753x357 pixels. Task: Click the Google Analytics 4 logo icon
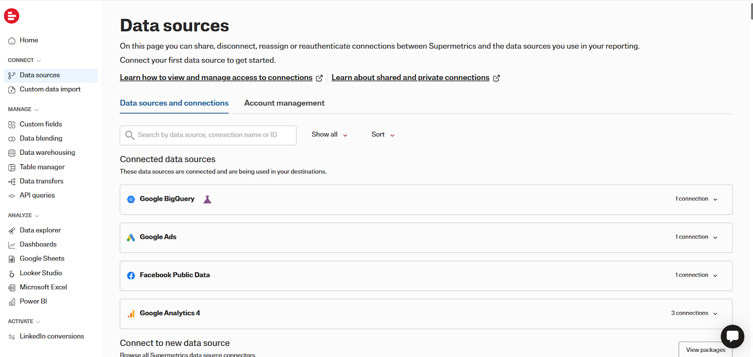coord(131,314)
